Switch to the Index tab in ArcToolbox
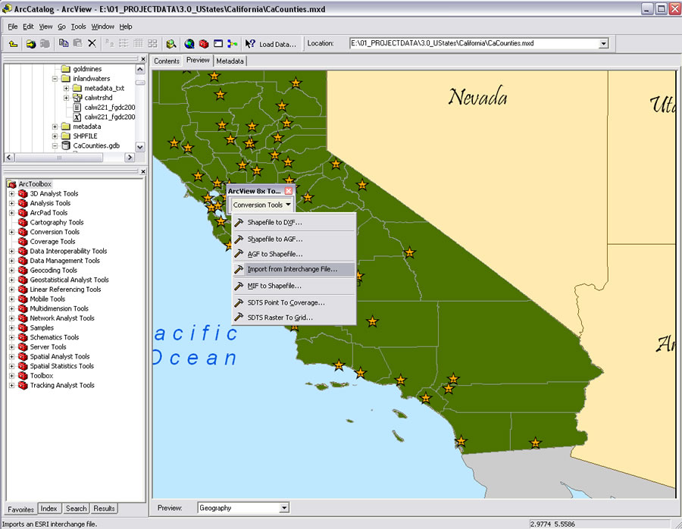 pos(48,508)
